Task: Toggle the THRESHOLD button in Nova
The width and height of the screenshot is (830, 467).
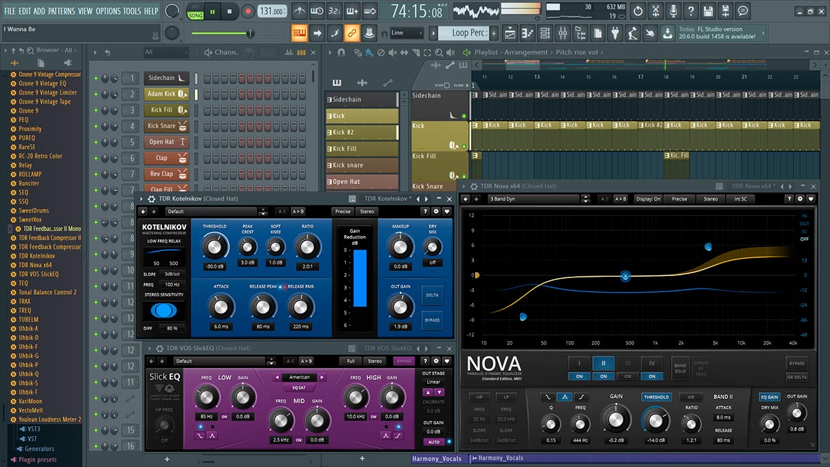Action: (x=656, y=397)
